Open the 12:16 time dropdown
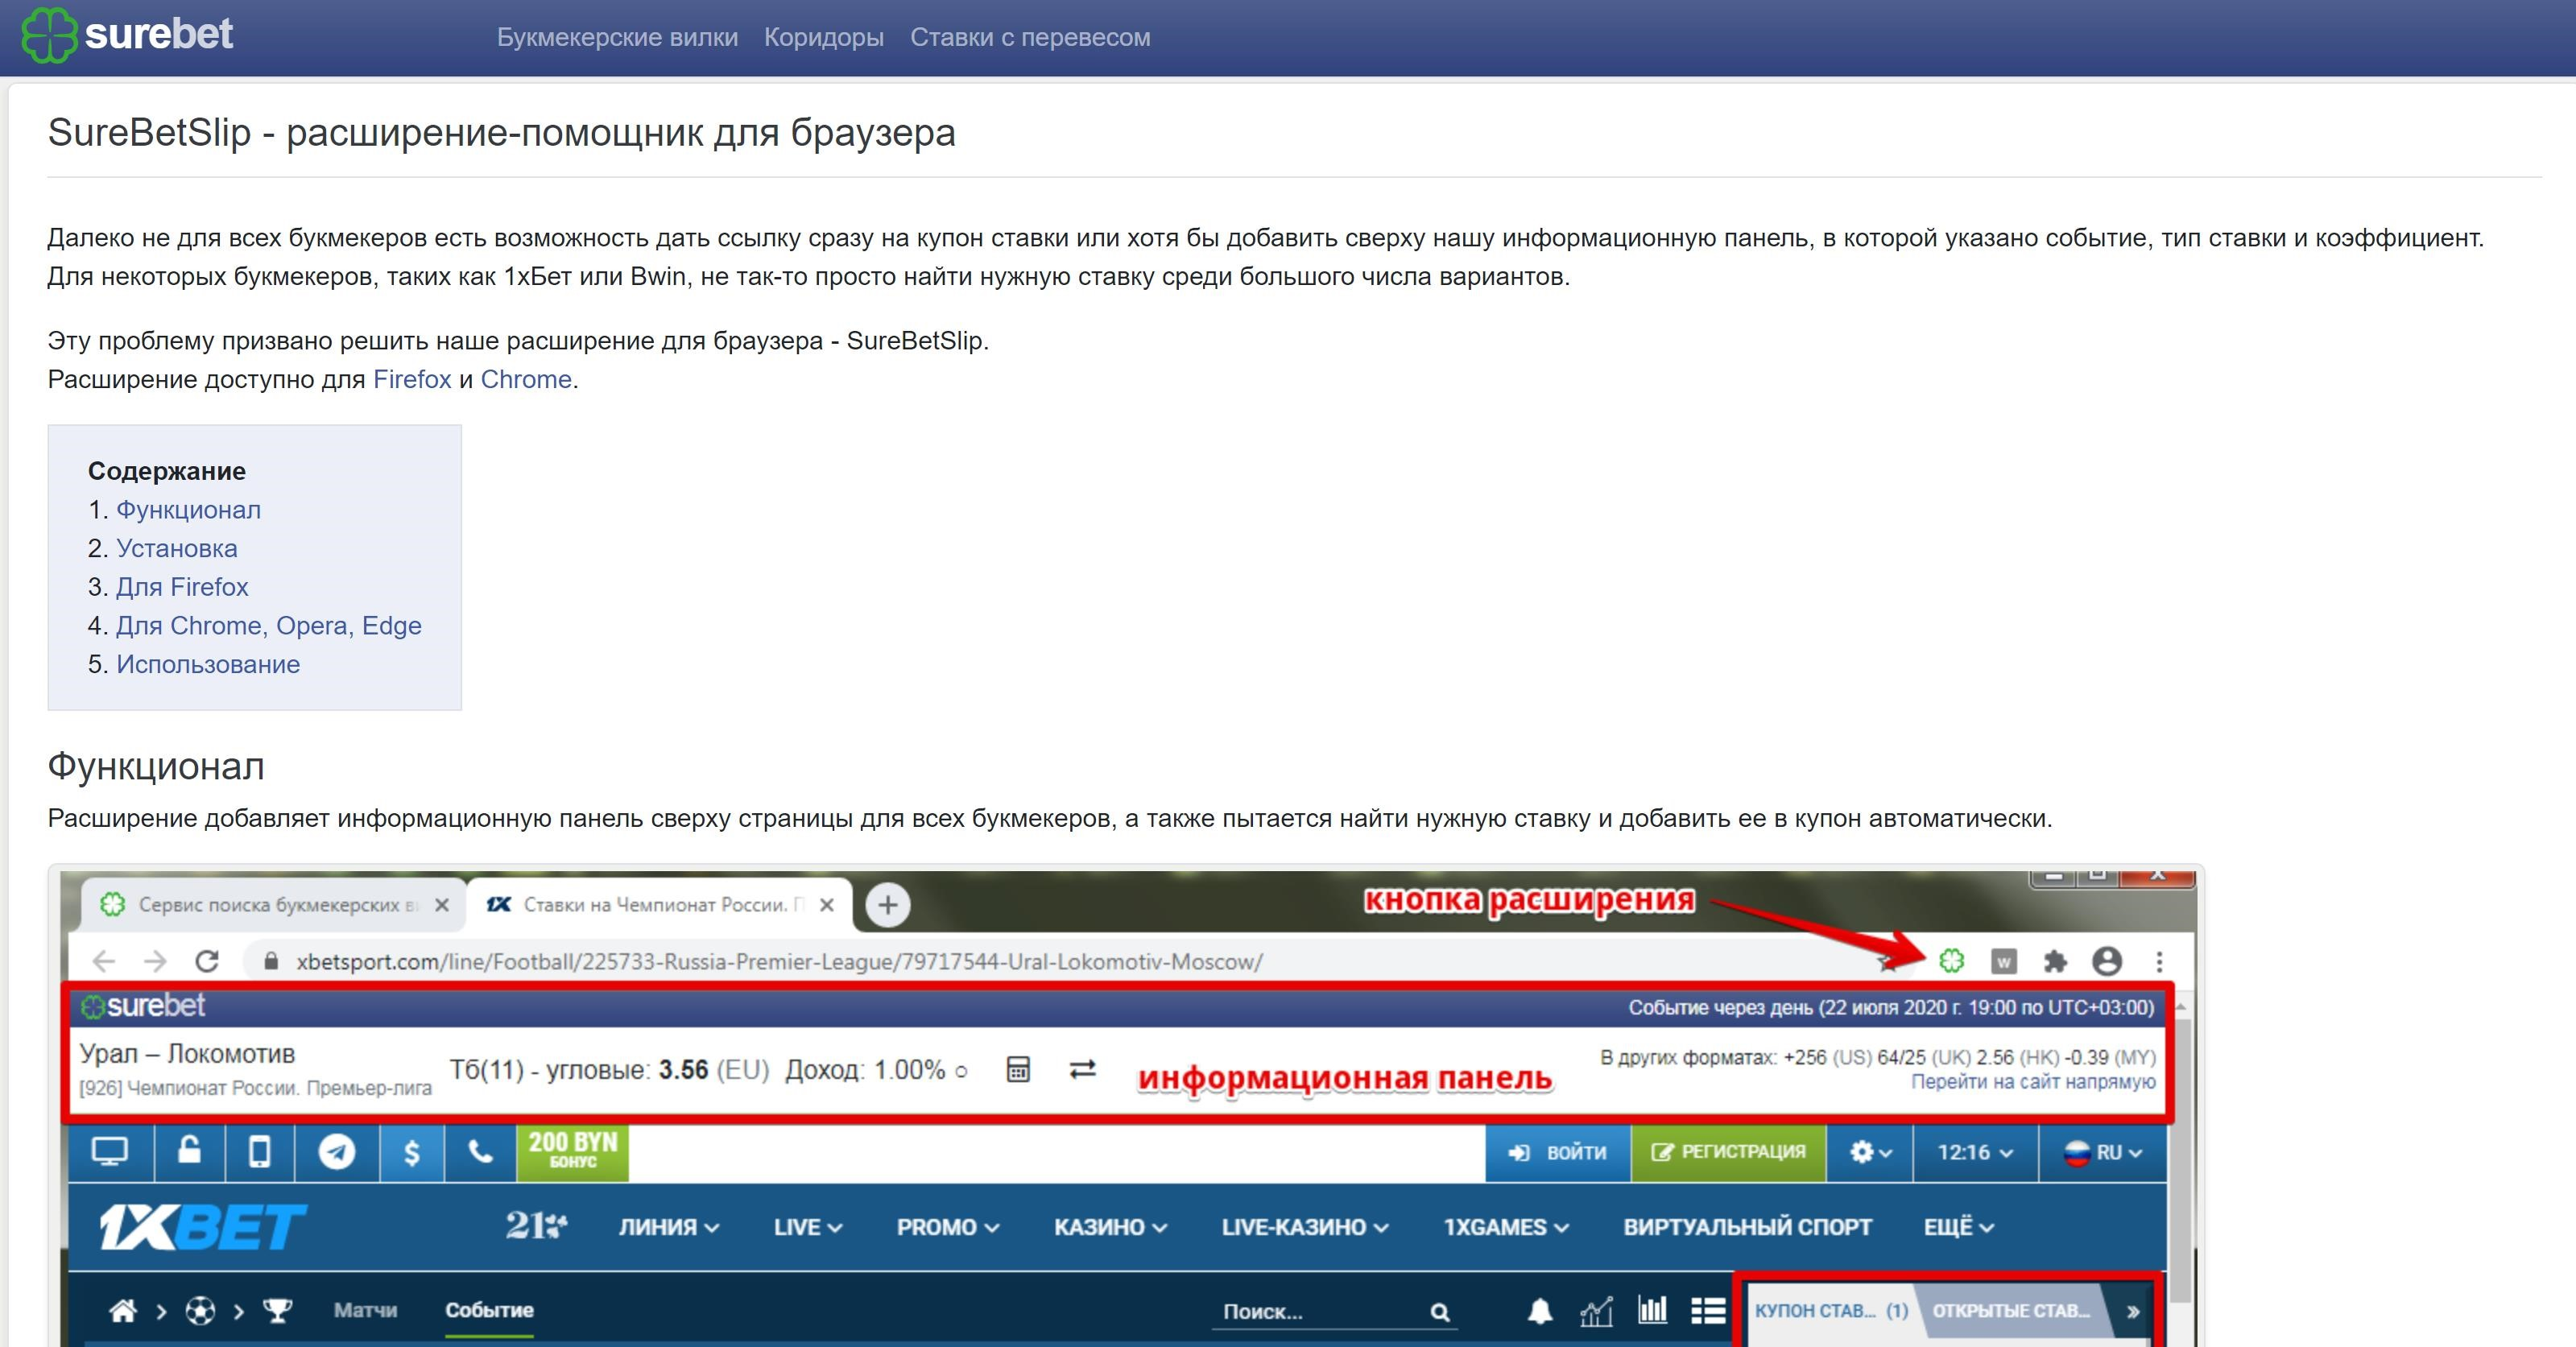The width and height of the screenshot is (2576, 1347). click(x=1975, y=1152)
